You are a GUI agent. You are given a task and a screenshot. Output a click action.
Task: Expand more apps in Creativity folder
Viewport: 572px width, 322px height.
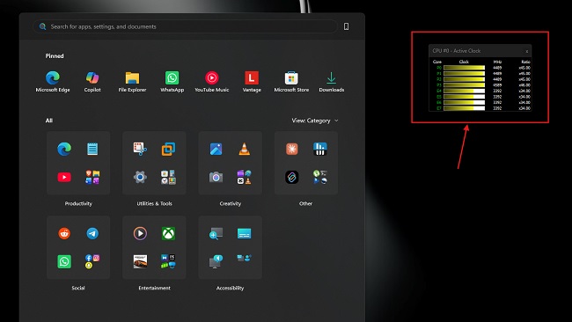(x=244, y=177)
